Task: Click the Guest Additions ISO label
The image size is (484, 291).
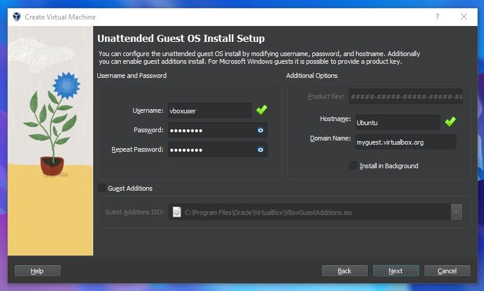Action: point(134,212)
